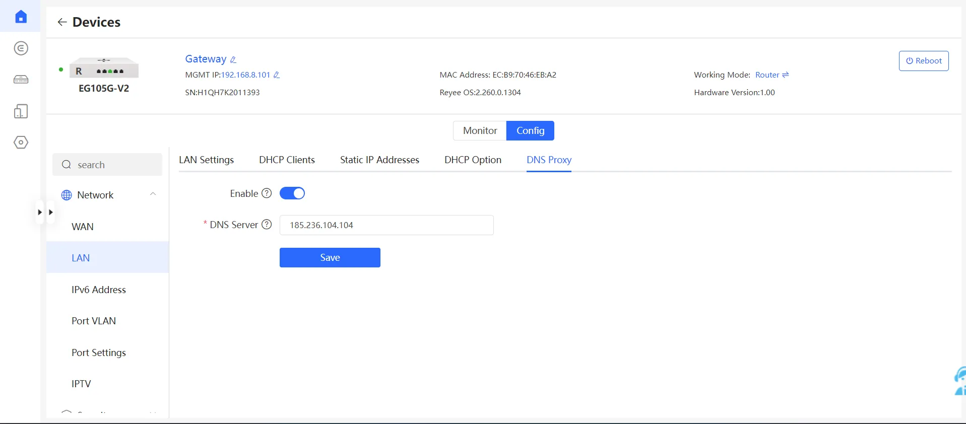
Task: Open the circular C icon in sidebar
Action: tap(21, 48)
